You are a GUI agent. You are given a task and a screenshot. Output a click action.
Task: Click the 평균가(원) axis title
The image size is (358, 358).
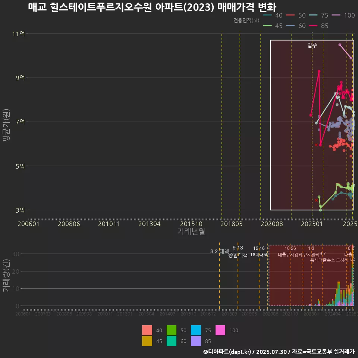pos(6,125)
